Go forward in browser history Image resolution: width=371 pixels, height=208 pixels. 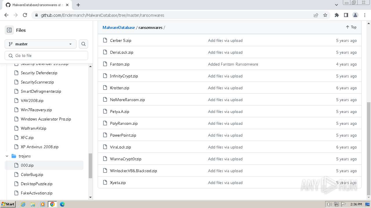click(16, 15)
